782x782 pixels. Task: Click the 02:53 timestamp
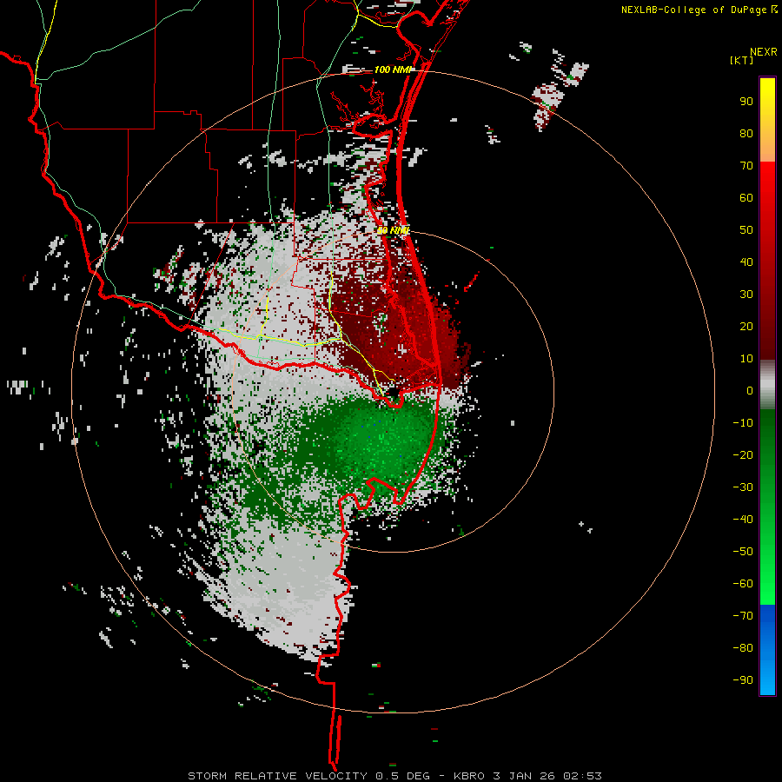click(x=582, y=776)
